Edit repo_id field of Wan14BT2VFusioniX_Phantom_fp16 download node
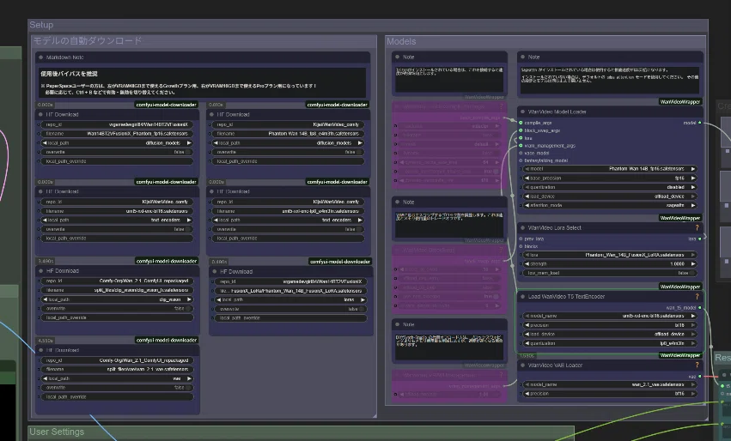 (x=117, y=124)
